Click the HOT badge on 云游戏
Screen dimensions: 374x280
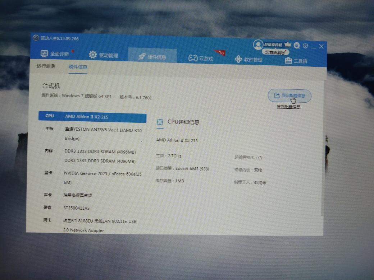pos(221,53)
